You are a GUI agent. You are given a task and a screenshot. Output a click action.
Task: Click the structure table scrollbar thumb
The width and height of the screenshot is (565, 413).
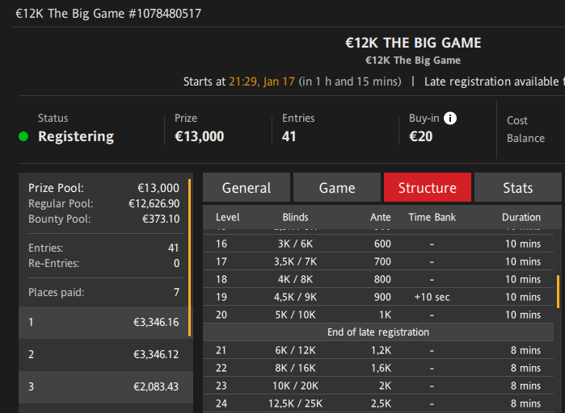(558, 292)
